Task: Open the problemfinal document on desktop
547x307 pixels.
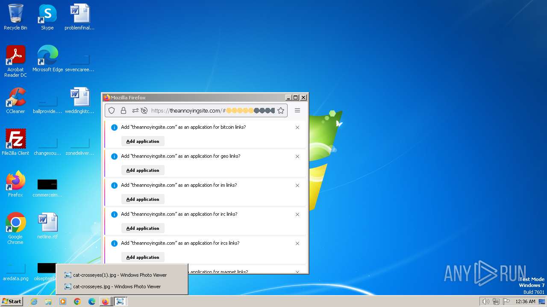Action: click(x=79, y=17)
